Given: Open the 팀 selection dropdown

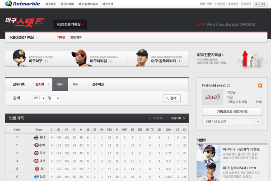Looking at the screenshot, I should click(x=54, y=98).
